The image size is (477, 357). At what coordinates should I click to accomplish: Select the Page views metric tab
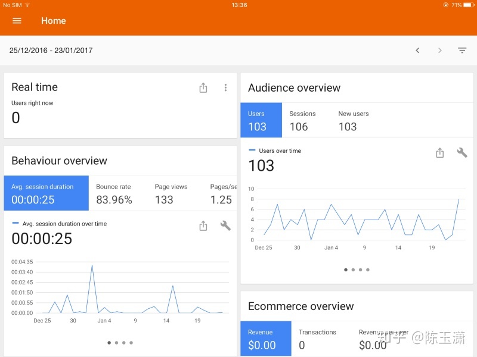(x=171, y=193)
